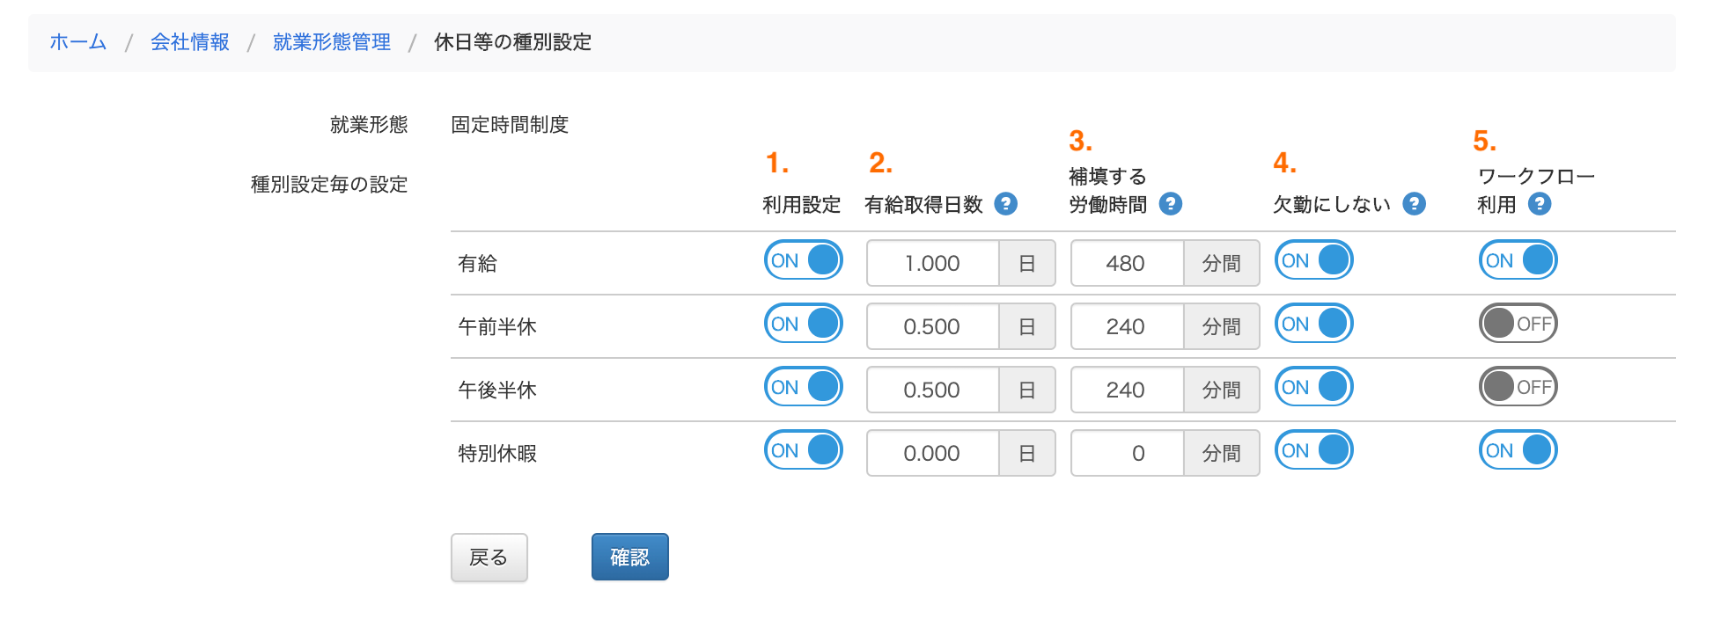The image size is (1713, 642).
Task: Click help icon next to 欠勤にしない
Action: pyautogui.click(x=1414, y=204)
